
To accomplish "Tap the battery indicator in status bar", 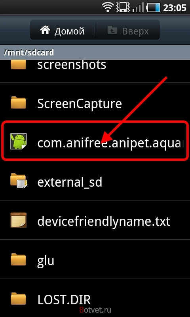I will 154,8.
